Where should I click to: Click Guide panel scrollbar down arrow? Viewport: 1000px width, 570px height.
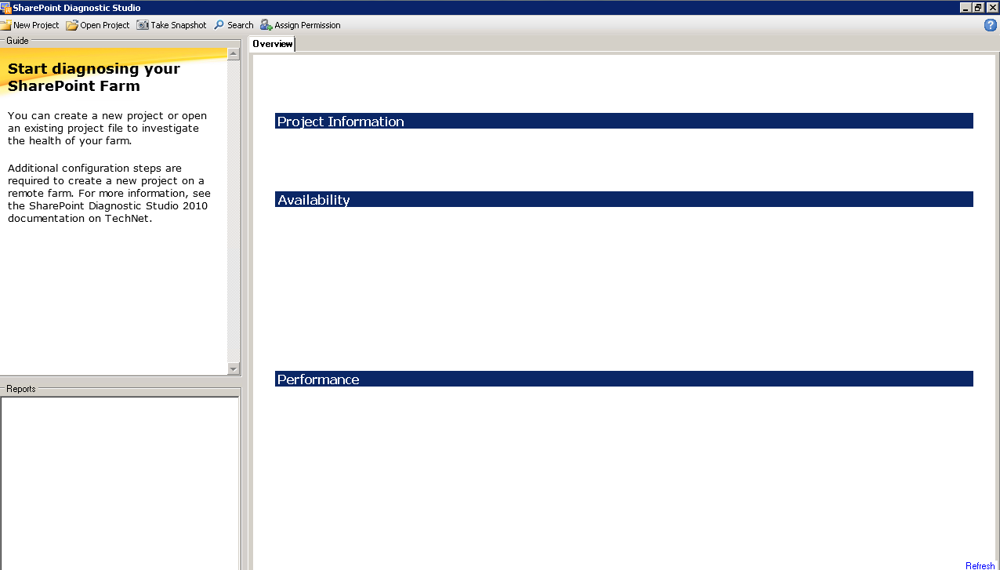click(x=234, y=369)
